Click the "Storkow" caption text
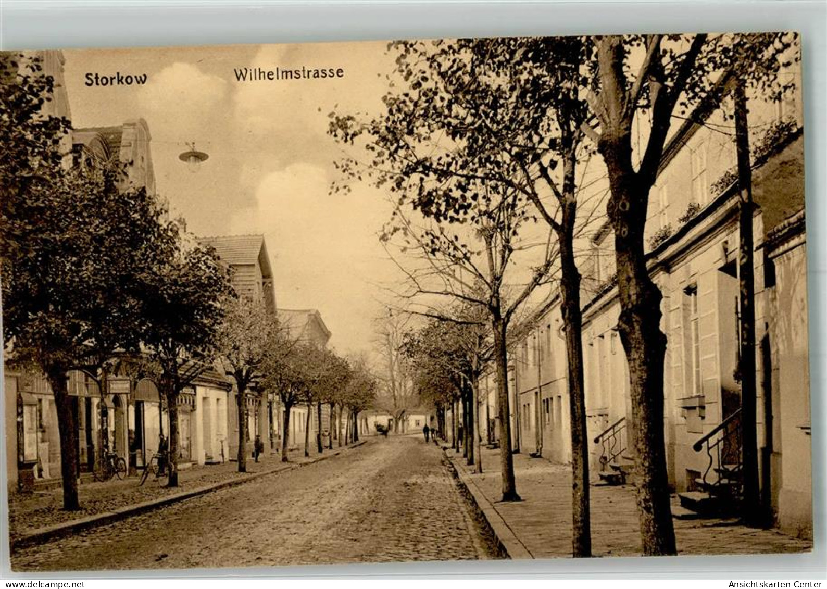The width and height of the screenshot is (827, 589). [116, 79]
